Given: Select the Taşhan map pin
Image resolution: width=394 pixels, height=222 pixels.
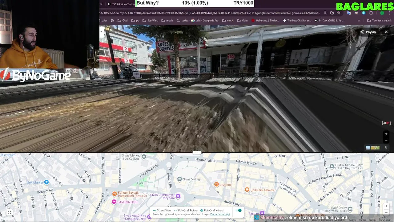Looking at the screenshot, I should 262,213.
